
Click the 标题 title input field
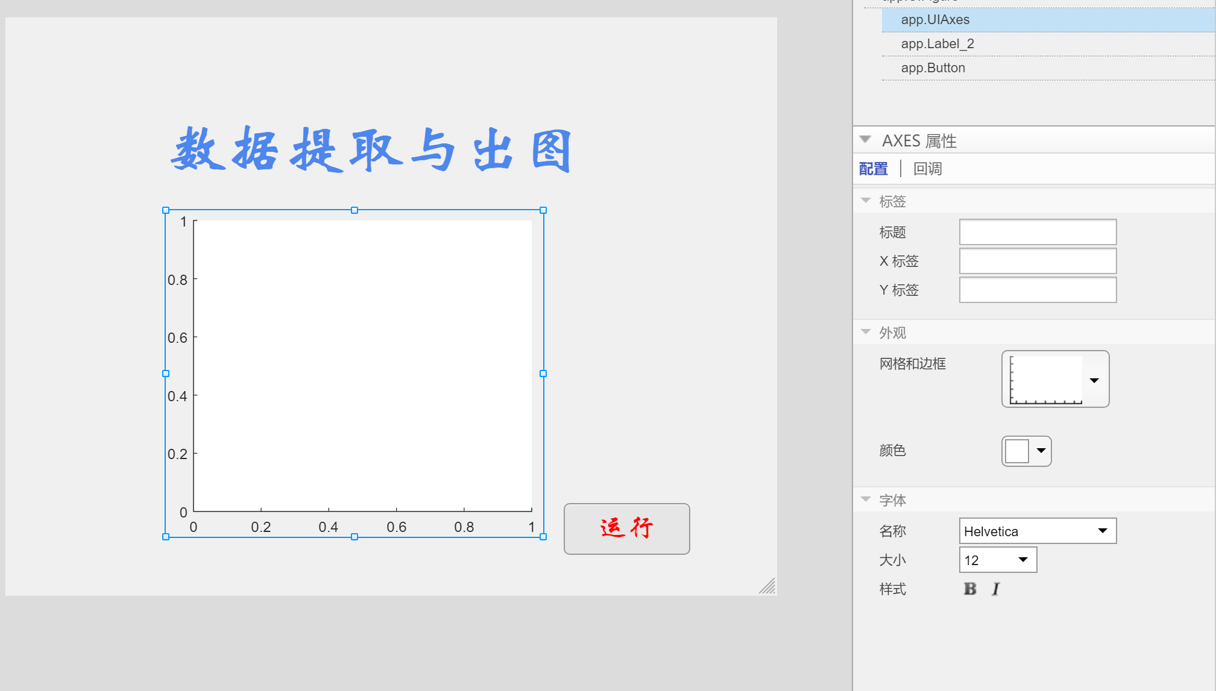click(1038, 232)
